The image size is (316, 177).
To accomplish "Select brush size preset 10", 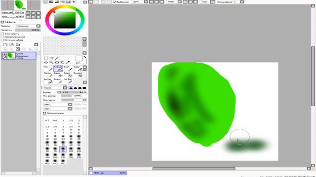I will [47, 137].
